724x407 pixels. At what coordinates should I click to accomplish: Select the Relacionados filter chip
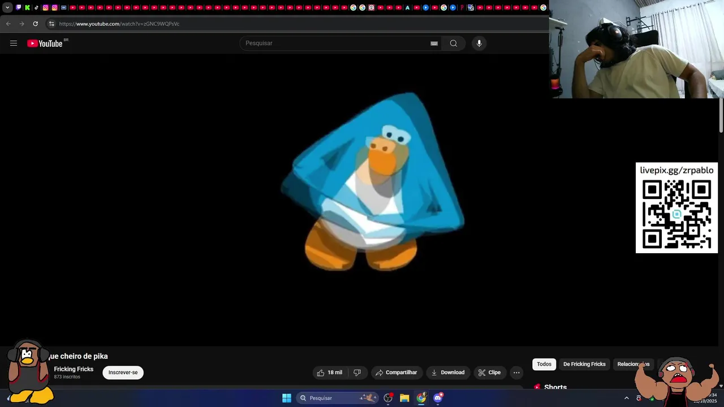633,364
